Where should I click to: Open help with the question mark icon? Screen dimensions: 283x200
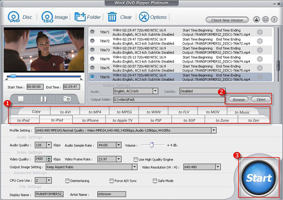pyautogui.click(x=274, y=19)
